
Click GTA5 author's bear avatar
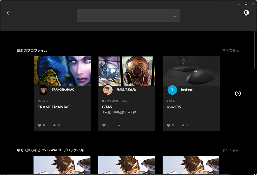108,90
